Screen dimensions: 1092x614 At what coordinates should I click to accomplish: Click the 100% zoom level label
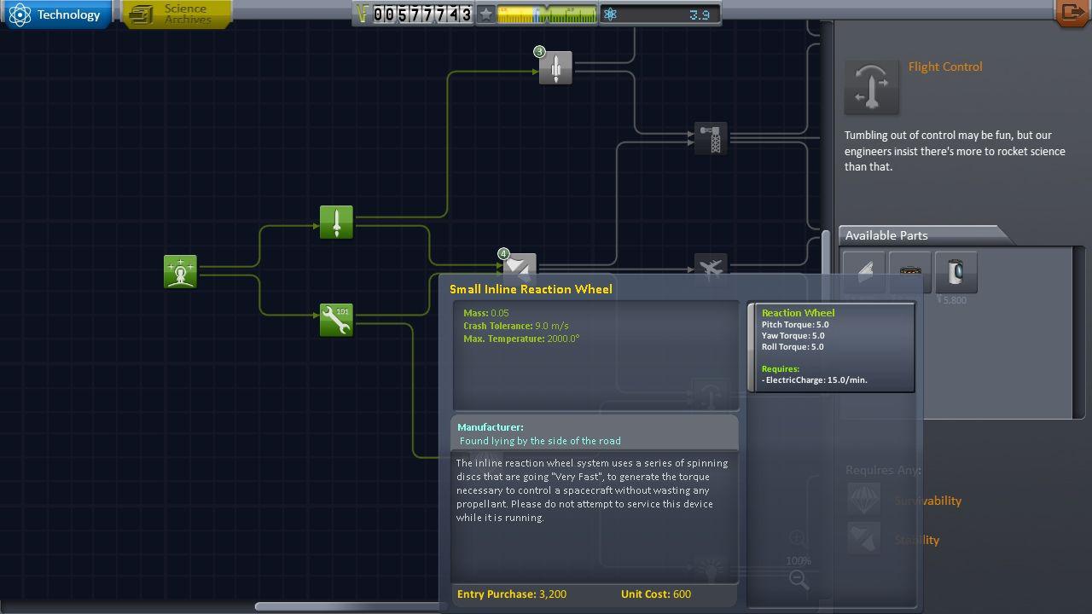[799, 561]
